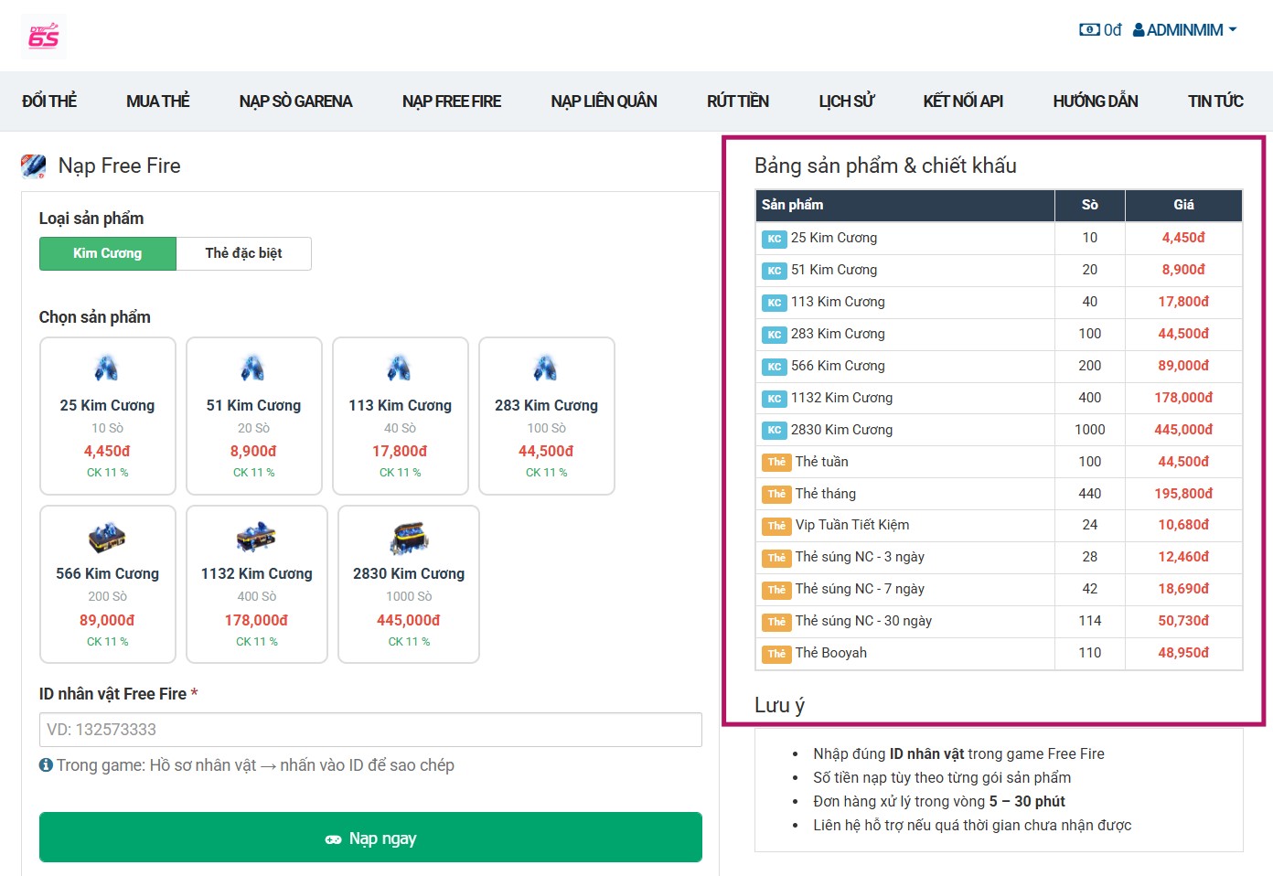
Task: Click the info icon near the ID hint
Action: [x=46, y=765]
